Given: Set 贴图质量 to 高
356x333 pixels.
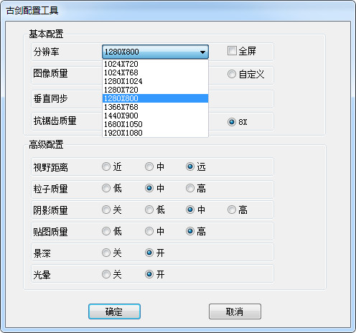Looking at the screenshot, I should (190, 231).
